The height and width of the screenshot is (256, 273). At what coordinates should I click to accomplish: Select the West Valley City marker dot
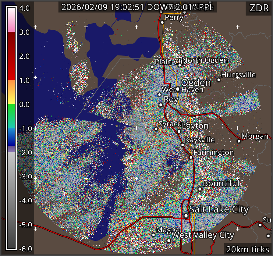tap(169, 240)
